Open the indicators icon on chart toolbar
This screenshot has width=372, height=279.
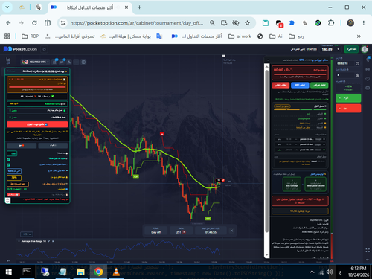[x=62, y=62]
